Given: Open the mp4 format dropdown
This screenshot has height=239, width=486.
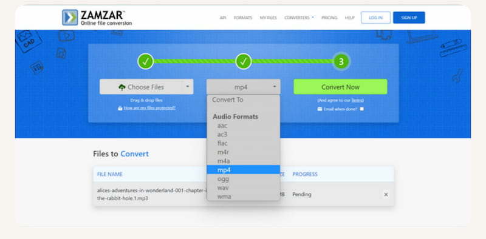Looking at the screenshot, I should [244, 87].
